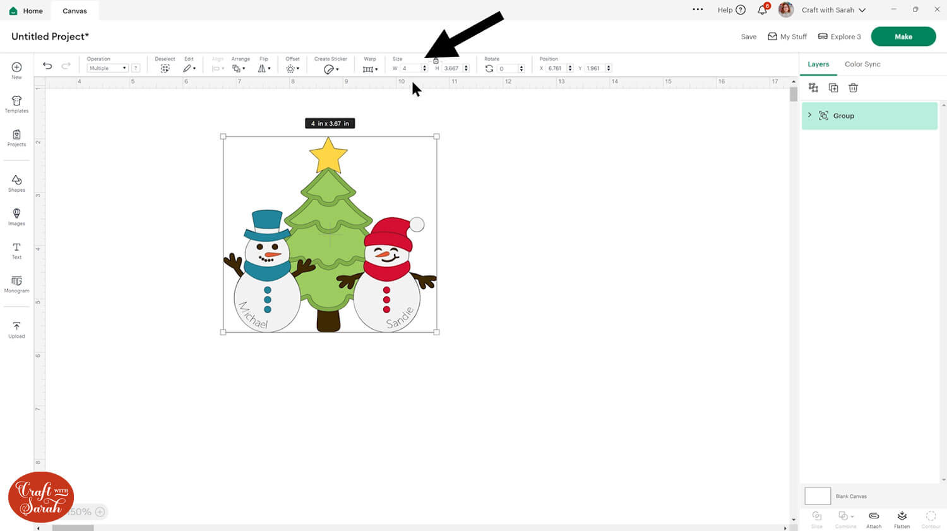Undo the last action
The image size is (947, 531).
pyautogui.click(x=47, y=66)
